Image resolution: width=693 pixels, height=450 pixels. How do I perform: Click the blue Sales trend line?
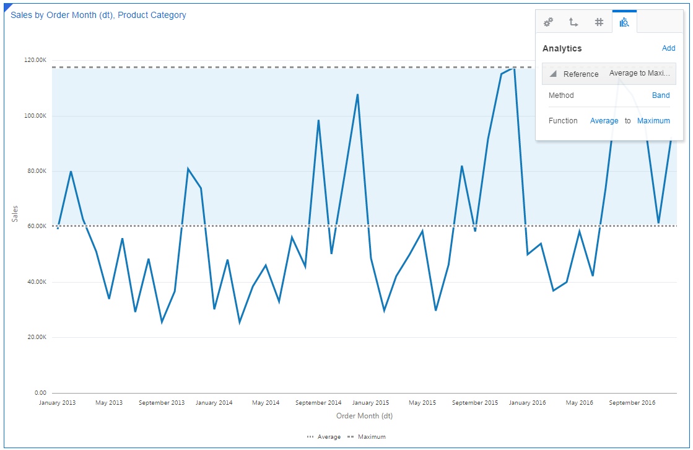[71, 172]
